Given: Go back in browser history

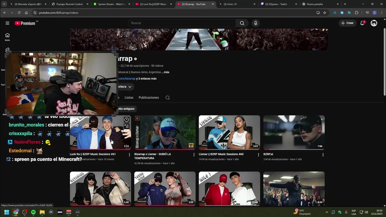Looking at the screenshot, I should 5,13.
